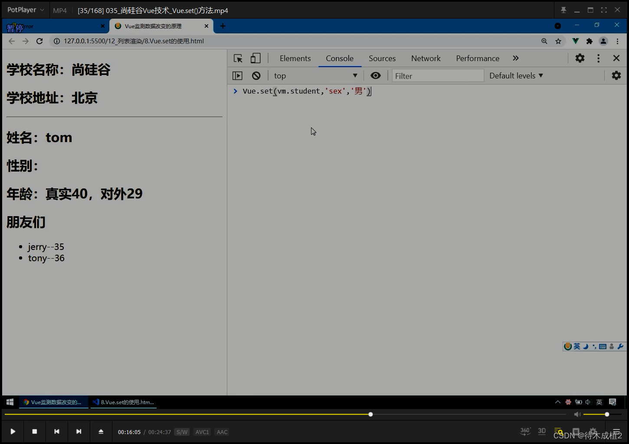Toggle 3D video mode
Image resolution: width=629 pixels, height=444 pixels.
pyautogui.click(x=542, y=431)
